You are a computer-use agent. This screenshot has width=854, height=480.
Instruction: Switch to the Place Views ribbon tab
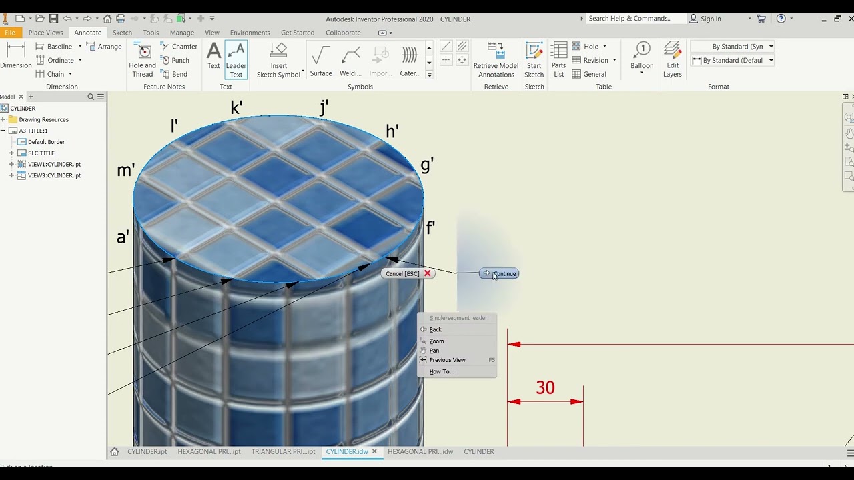pyautogui.click(x=45, y=33)
